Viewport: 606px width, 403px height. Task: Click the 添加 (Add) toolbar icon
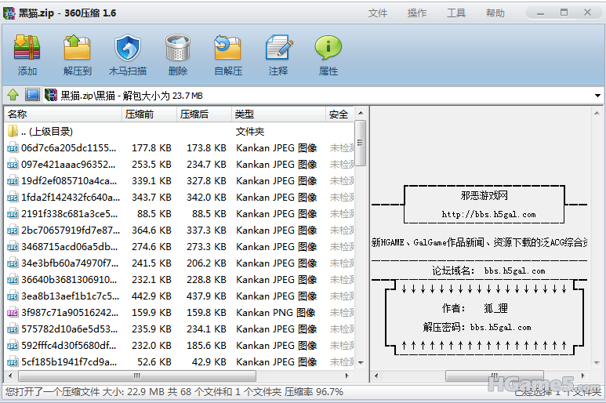(27, 55)
